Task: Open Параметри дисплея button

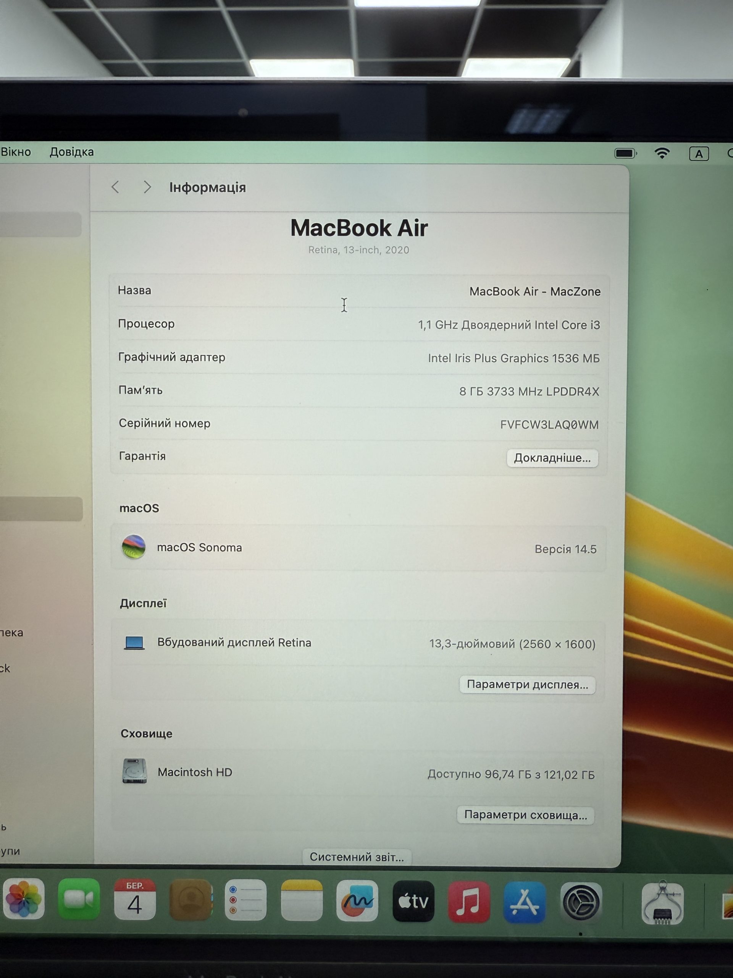Action: click(528, 685)
